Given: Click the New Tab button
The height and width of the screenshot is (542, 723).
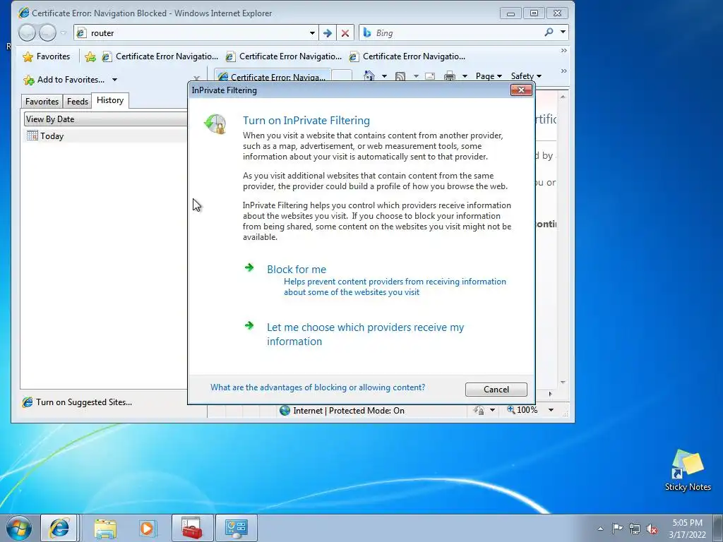Looking at the screenshot, I should [342, 76].
